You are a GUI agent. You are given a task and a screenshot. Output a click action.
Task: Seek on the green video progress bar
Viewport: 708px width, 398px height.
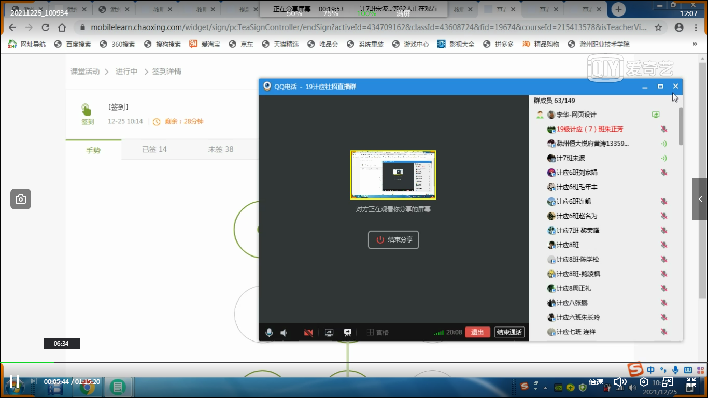click(x=27, y=362)
